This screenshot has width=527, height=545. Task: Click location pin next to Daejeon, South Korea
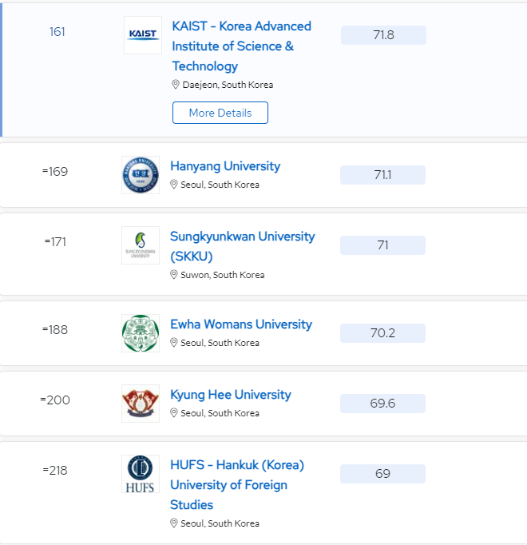pos(176,85)
